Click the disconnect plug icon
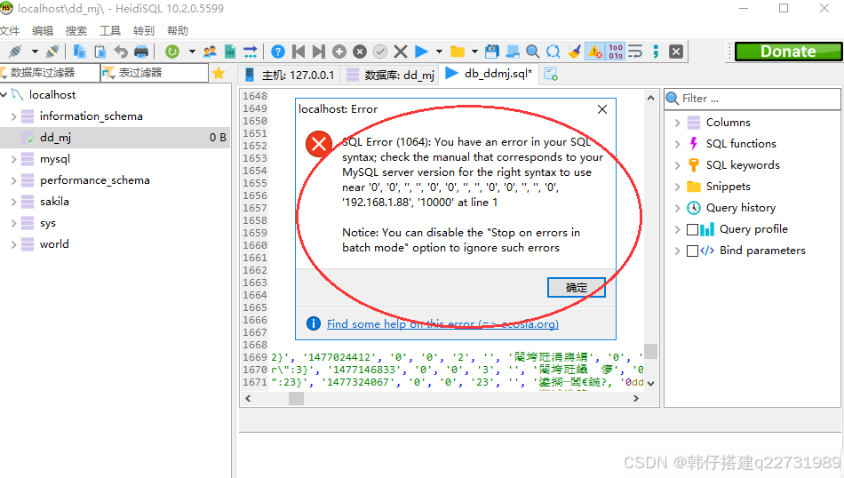Image resolution: width=844 pixels, height=478 pixels. (x=52, y=52)
